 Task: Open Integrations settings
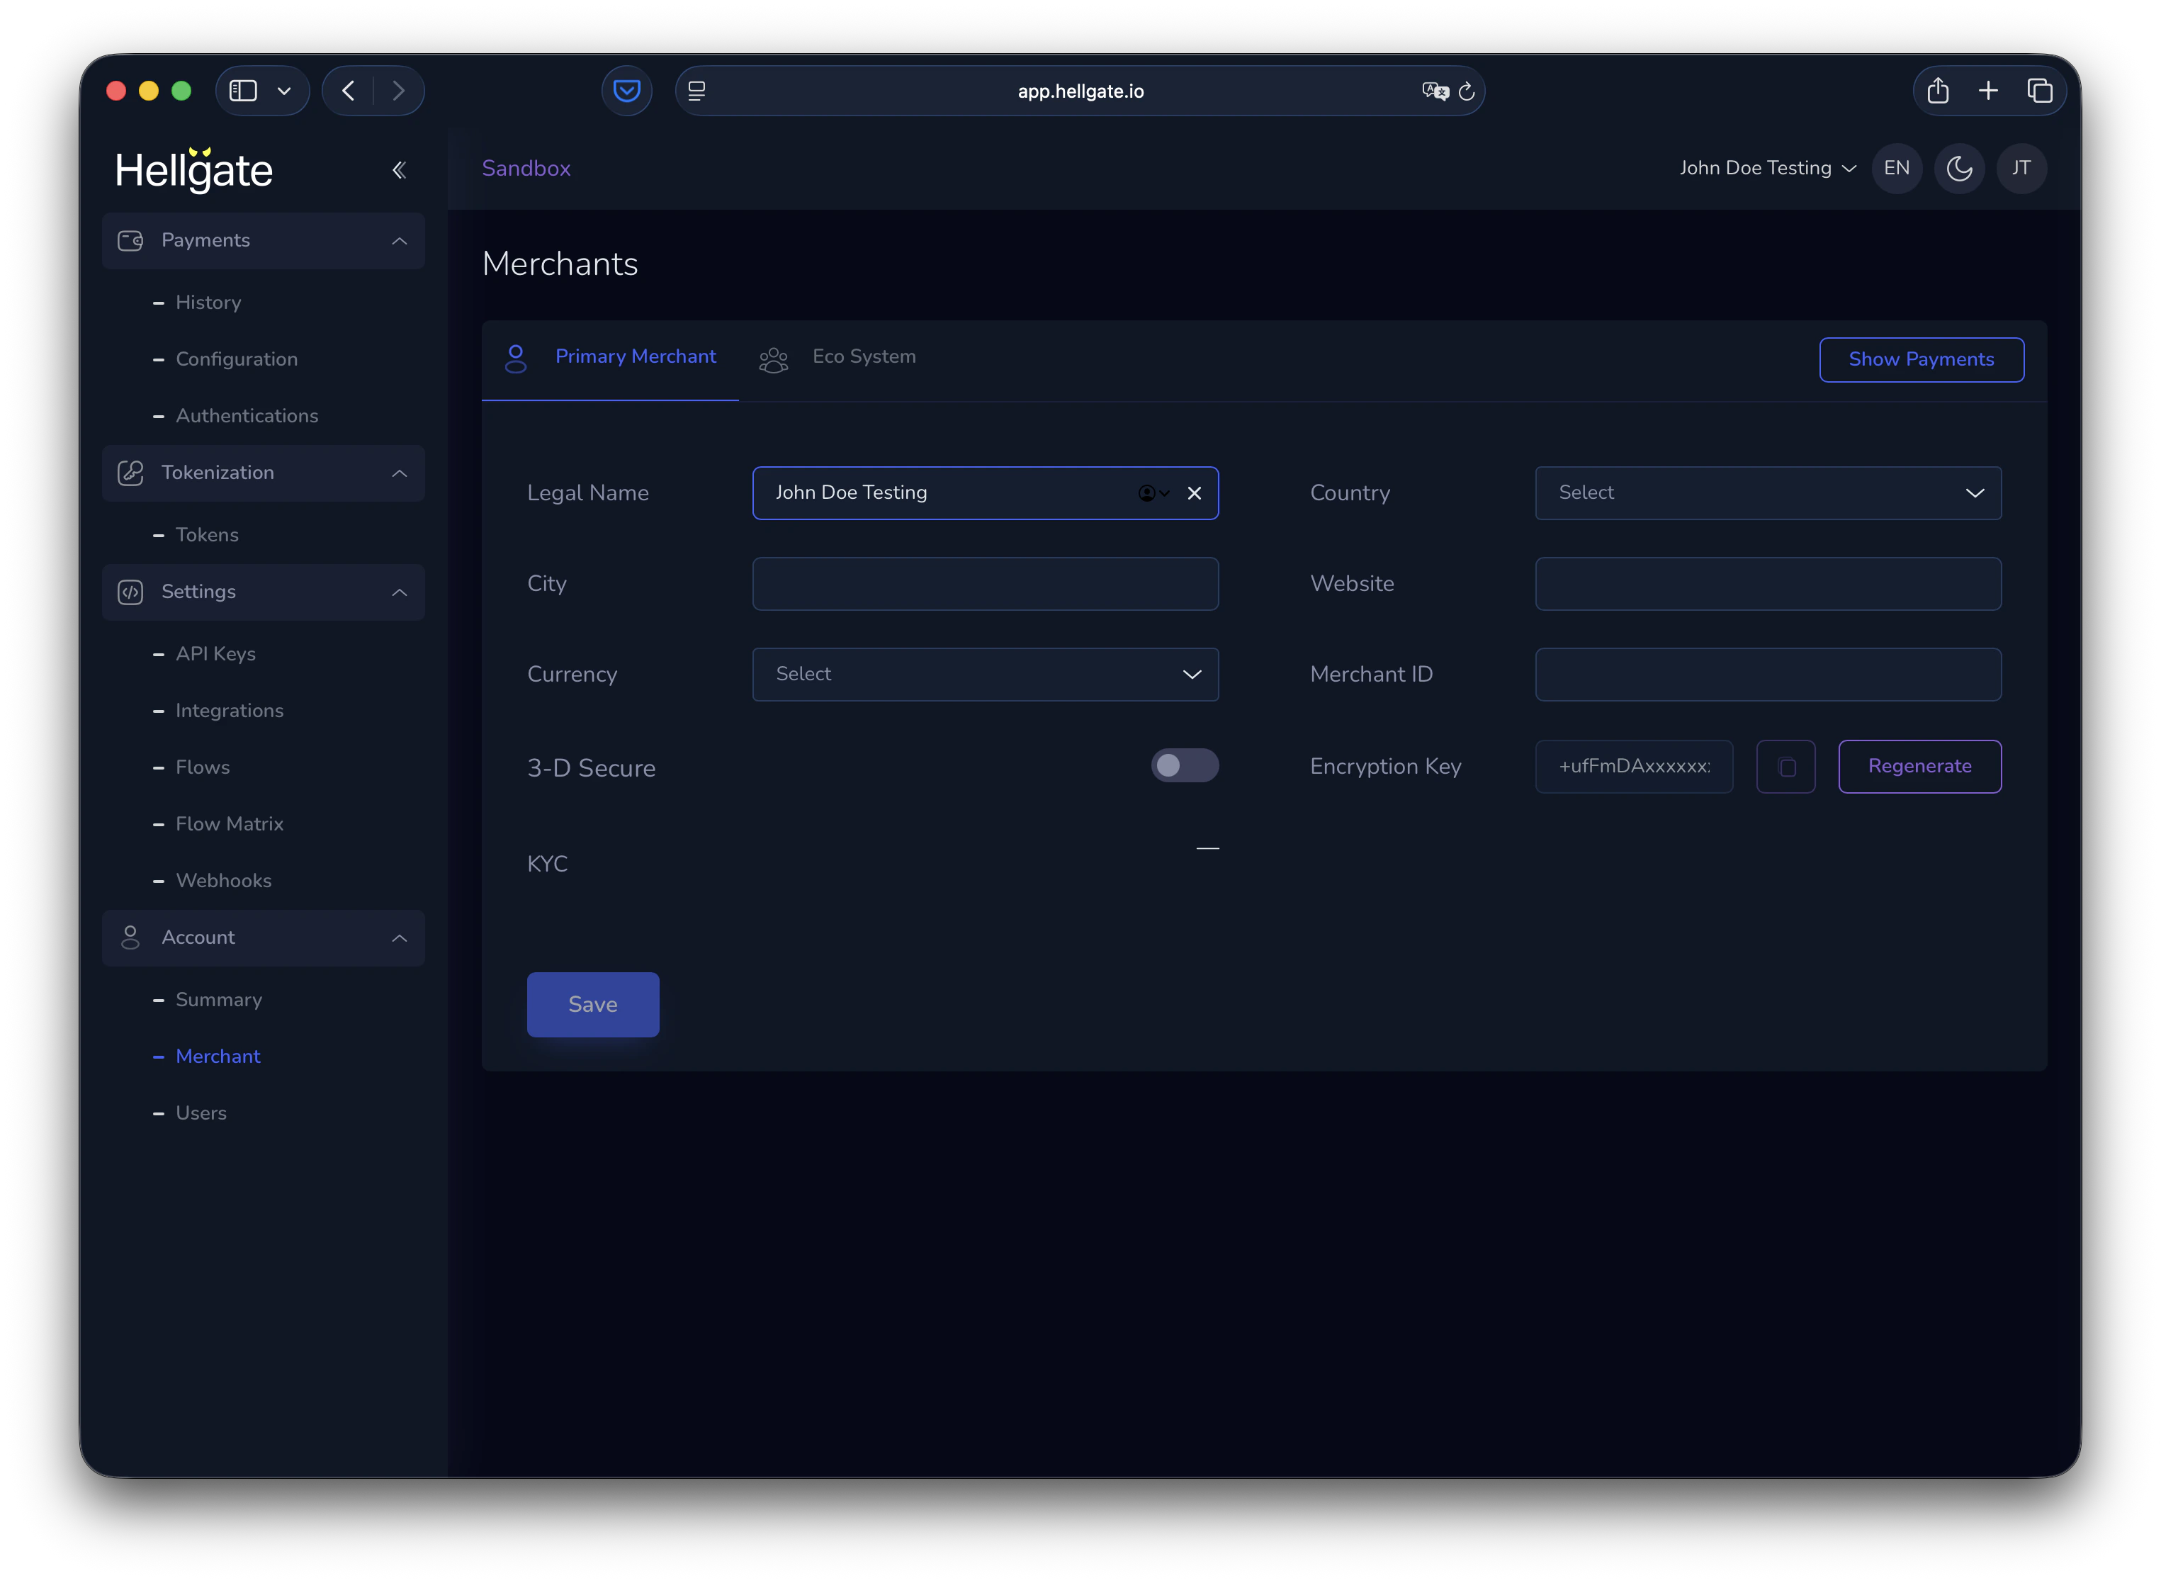[230, 711]
